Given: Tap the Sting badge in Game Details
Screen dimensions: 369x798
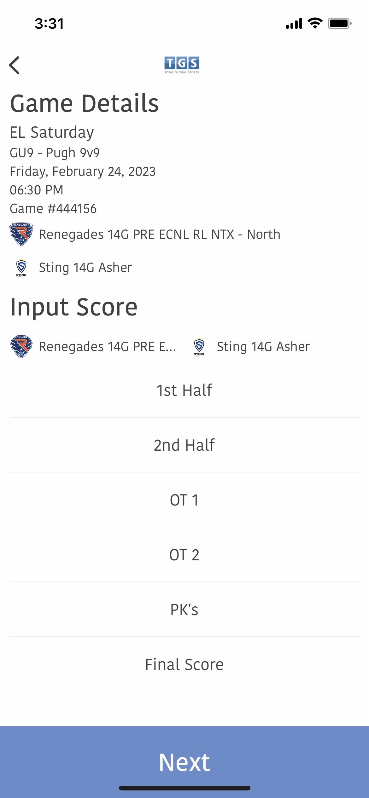Looking at the screenshot, I should pyautogui.click(x=21, y=268).
